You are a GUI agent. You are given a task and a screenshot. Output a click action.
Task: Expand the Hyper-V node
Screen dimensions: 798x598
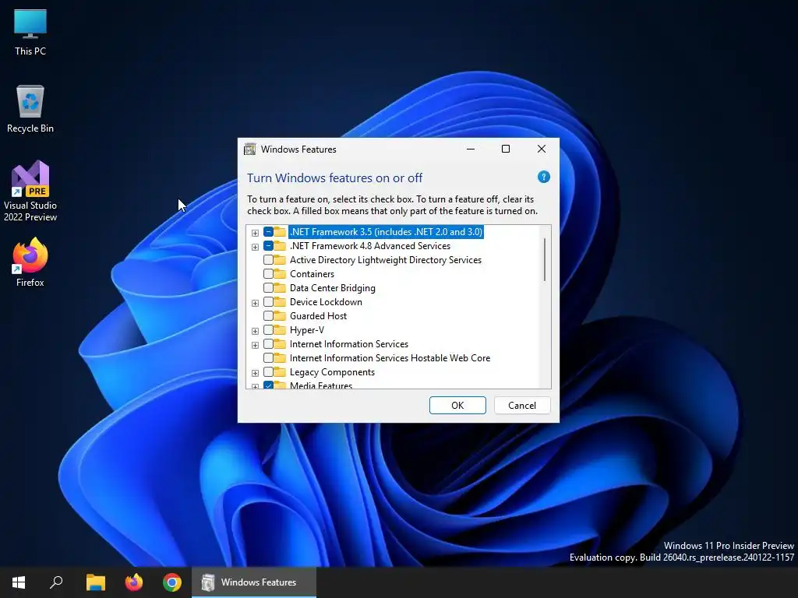[x=255, y=331]
